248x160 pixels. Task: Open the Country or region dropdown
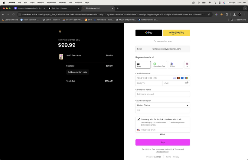163,105
